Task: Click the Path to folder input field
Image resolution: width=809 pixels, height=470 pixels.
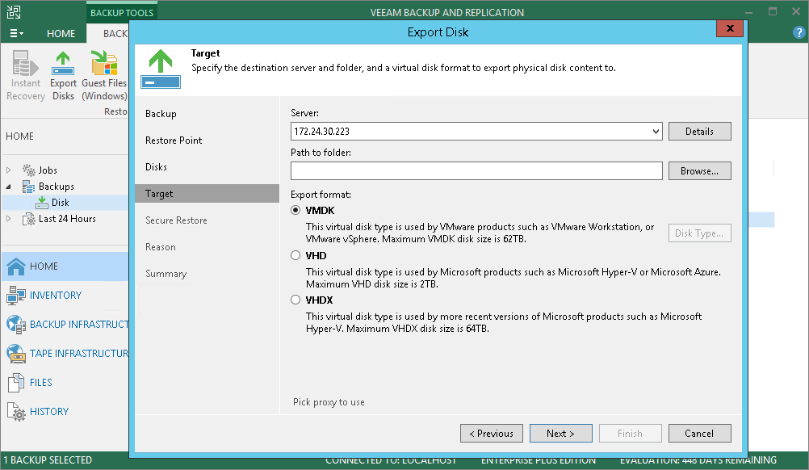Action: (476, 170)
